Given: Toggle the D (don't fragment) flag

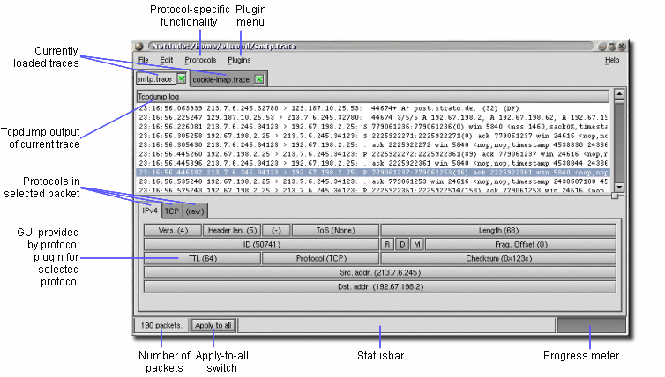Looking at the screenshot, I should tap(401, 244).
